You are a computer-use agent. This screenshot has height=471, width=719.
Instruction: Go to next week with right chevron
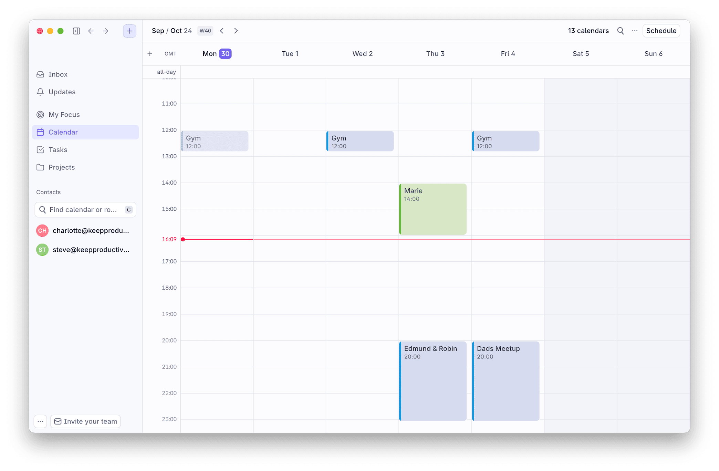[x=236, y=31]
